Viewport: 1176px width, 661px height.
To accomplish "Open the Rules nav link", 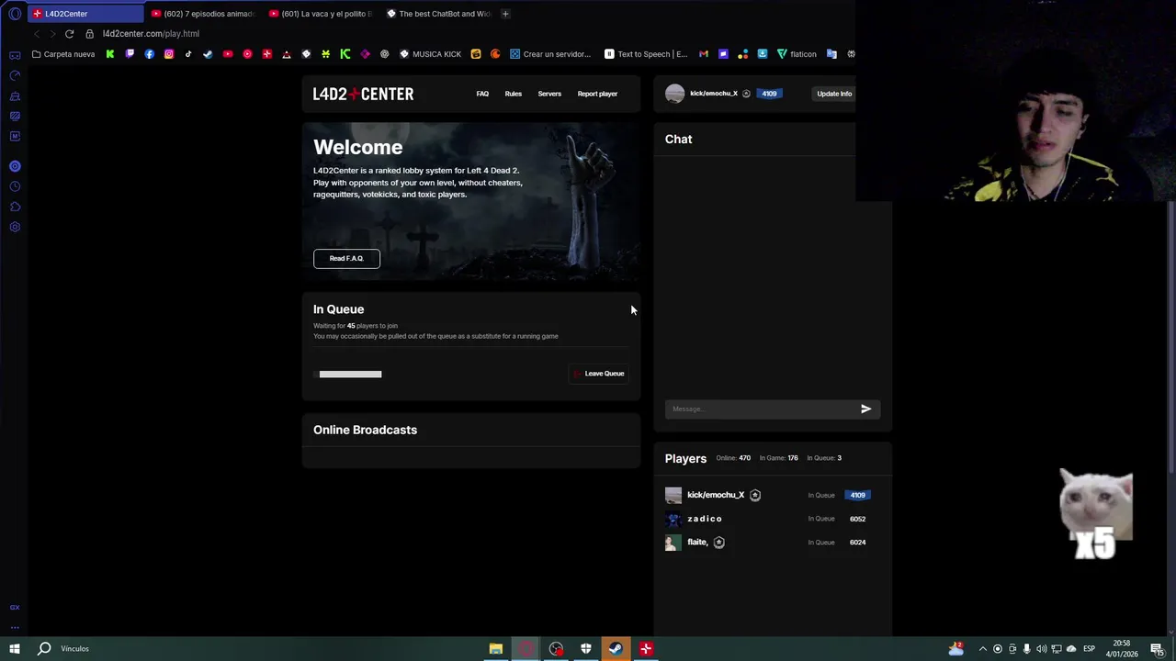I will 514,94.
